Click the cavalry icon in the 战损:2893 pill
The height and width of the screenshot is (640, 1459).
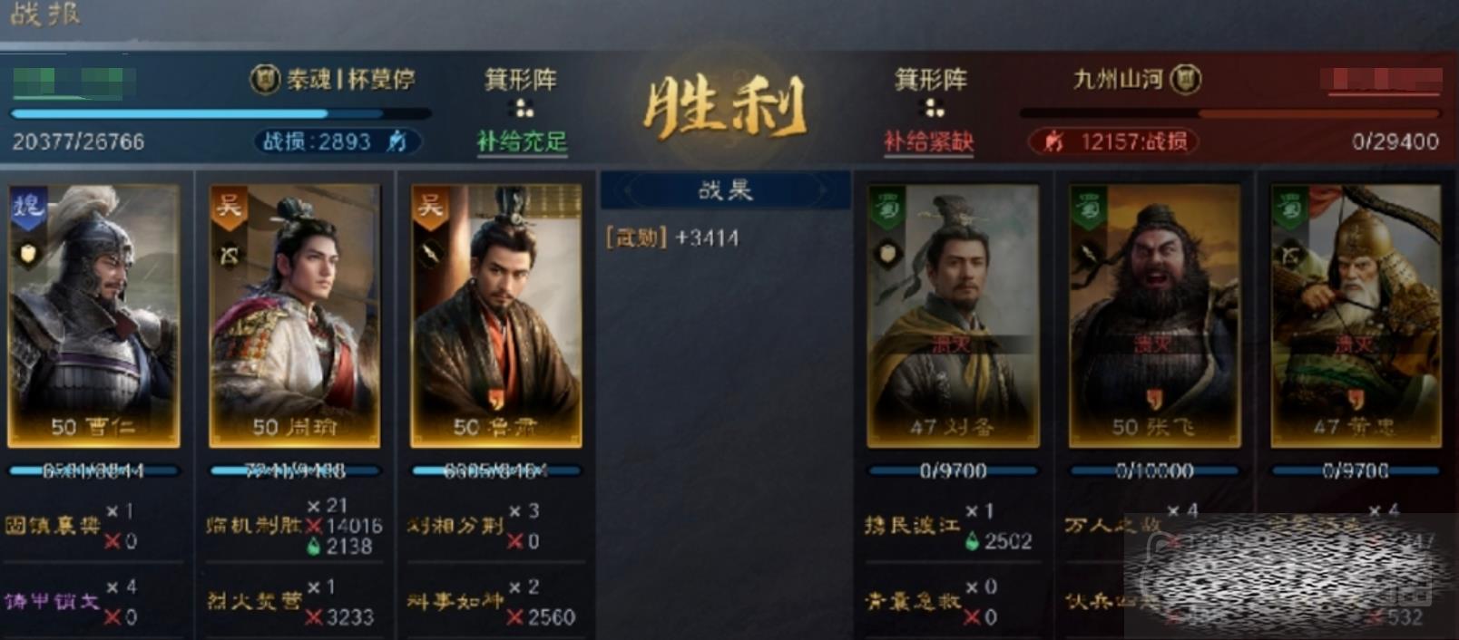[397, 141]
